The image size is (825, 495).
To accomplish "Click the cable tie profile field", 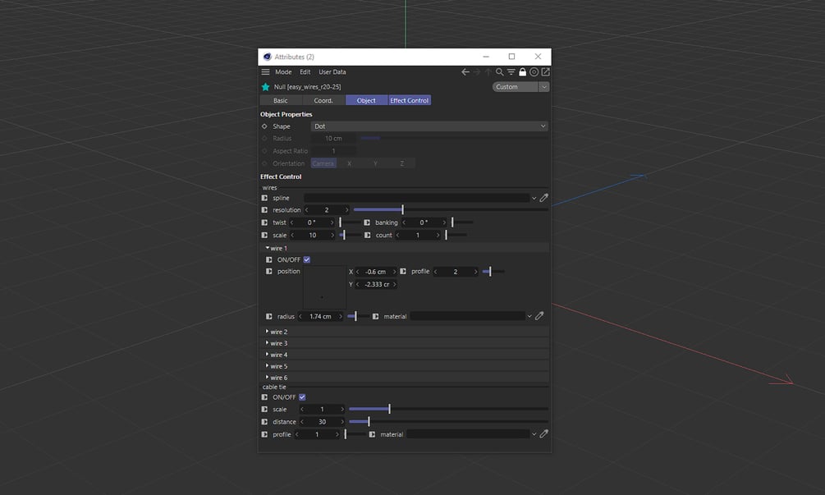I will (x=317, y=434).
